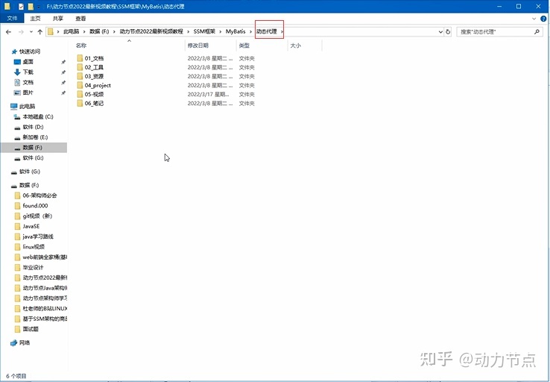This screenshot has width=550, height=382.
Task: Refresh the folder with the refresh icon
Action: [x=448, y=31]
